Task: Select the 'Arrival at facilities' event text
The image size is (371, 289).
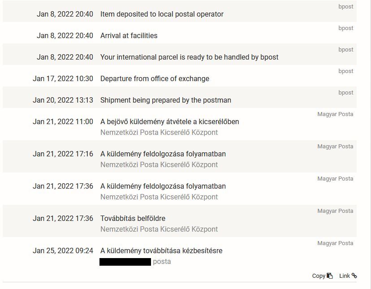Action: tap(129, 35)
